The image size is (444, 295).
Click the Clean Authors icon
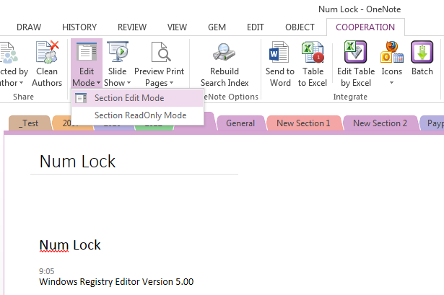47,52
